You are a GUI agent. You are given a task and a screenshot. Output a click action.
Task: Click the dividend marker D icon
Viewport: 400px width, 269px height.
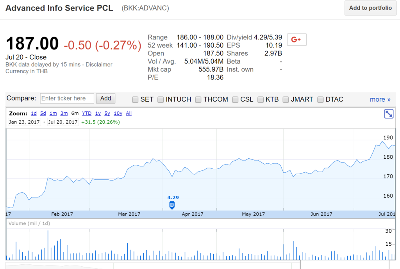(172, 205)
